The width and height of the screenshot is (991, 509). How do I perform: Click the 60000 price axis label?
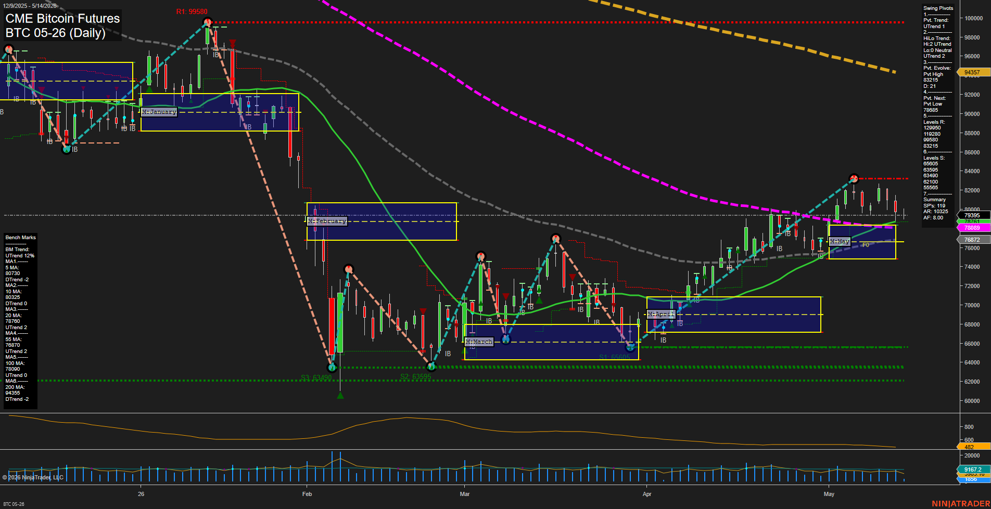tap(972, 401)
